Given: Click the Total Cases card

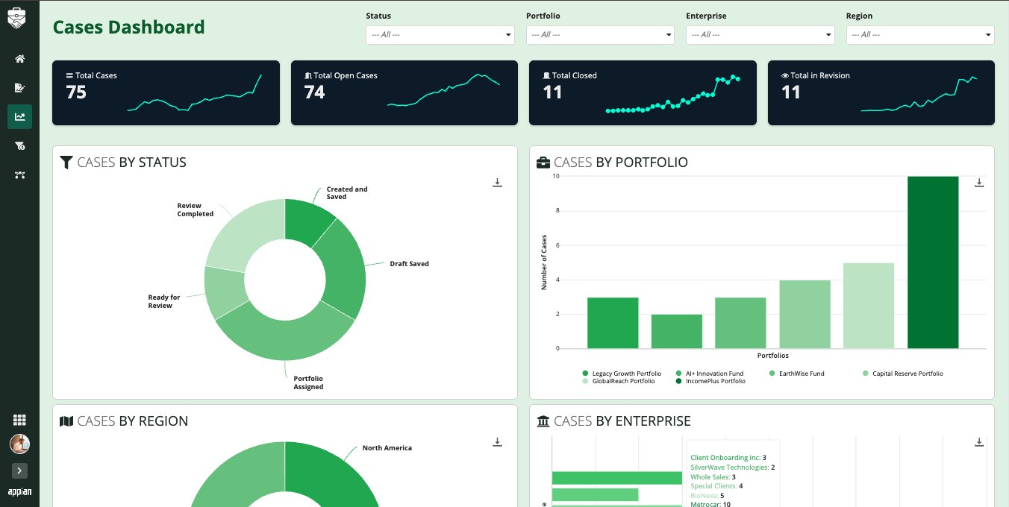Looking at the screenshot, I should [x=166, y=92].
